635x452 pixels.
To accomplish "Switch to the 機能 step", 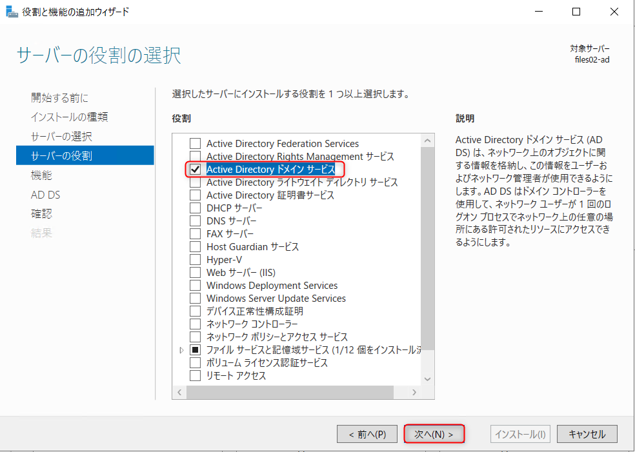I will (41, 175).
